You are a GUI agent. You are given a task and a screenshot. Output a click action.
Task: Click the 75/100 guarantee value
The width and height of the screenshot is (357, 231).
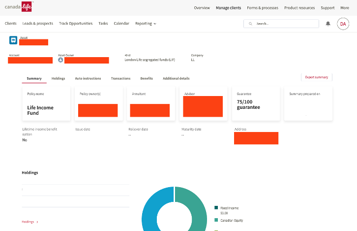tap(248, 105)
